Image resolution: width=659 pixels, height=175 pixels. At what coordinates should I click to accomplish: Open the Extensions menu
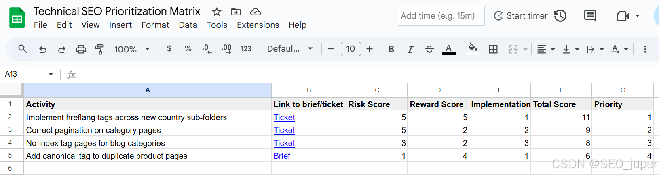pyautogui.click(x=258, y=25)
